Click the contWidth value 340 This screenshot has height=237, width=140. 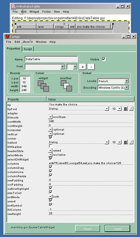pos(90,121)
